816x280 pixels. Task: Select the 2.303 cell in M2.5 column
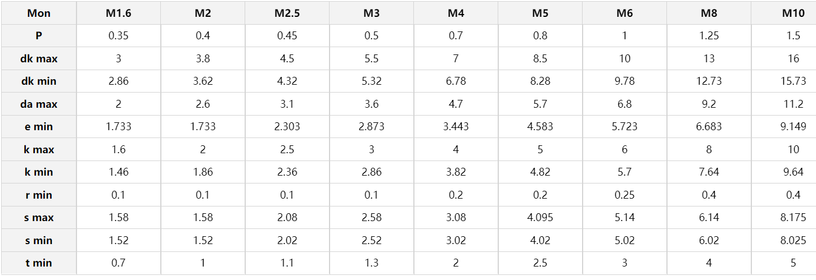pos(287,127)
